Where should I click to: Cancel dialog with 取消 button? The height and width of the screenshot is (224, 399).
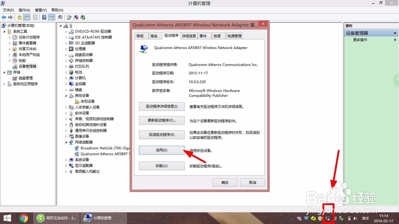pyautogui.click(x=253, y=182)
